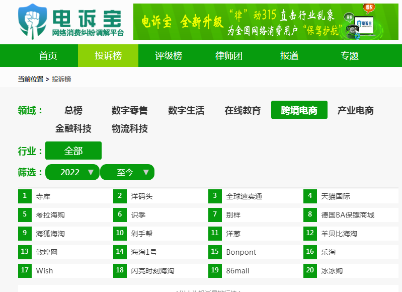Image resolution: width=402 pixels, height=292 pixels.
Task: Open the 报道 navigation tab
Action: click(289, 56)
